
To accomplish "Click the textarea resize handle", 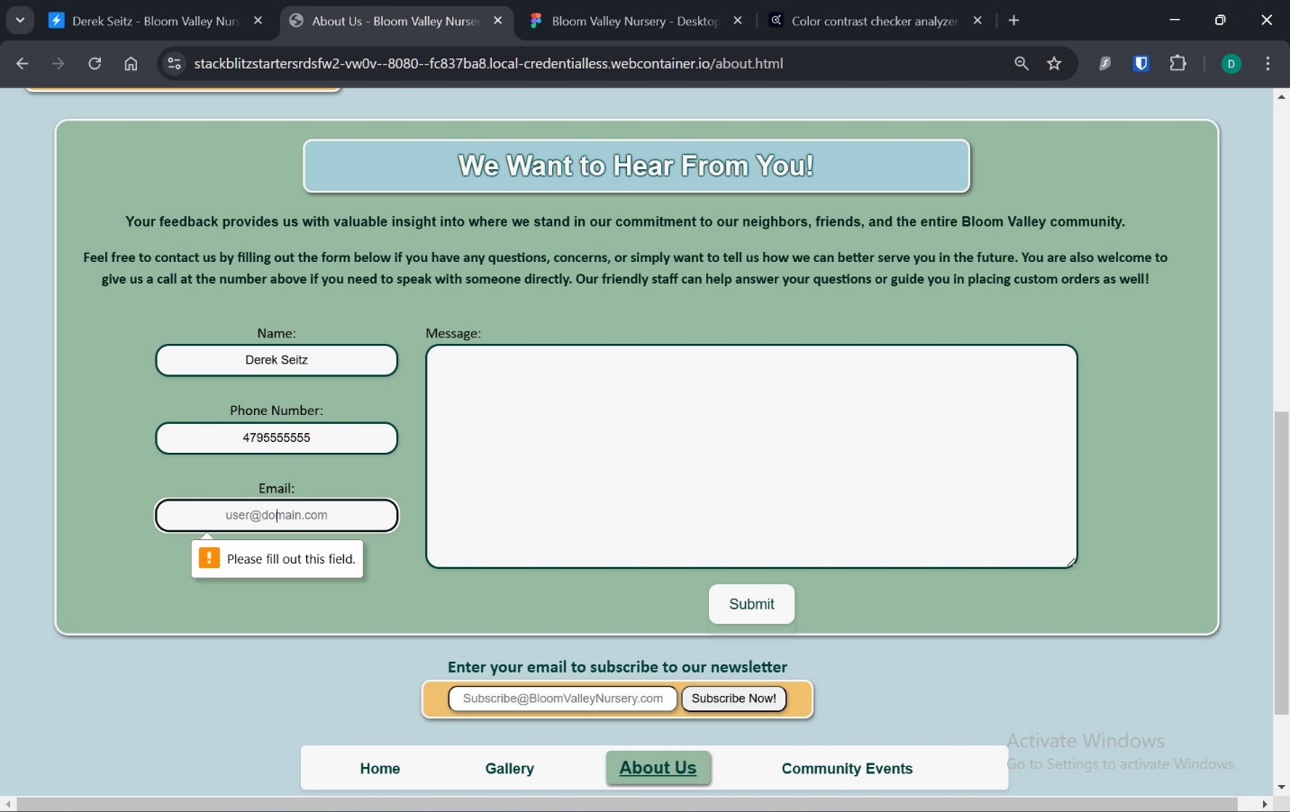I will 1071,562.
